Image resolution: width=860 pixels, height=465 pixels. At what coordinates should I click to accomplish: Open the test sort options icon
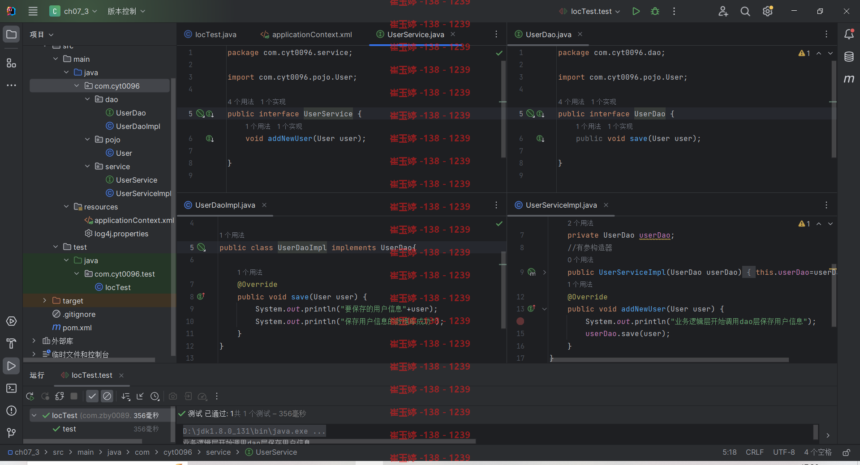126,396
